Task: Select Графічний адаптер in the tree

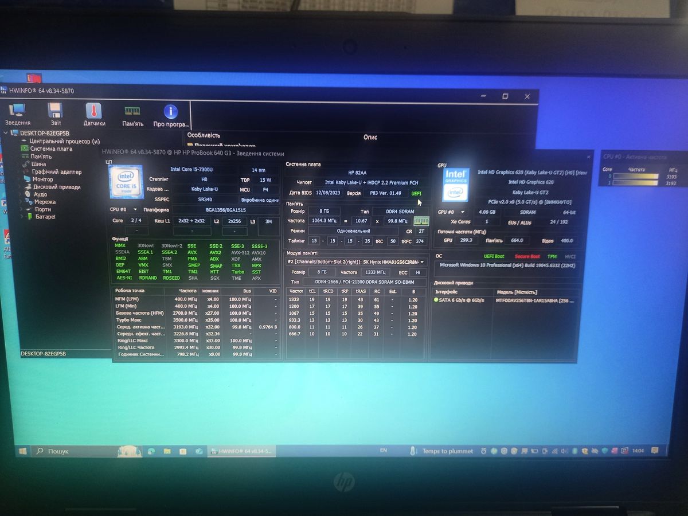Action: (x=56, y=171)
